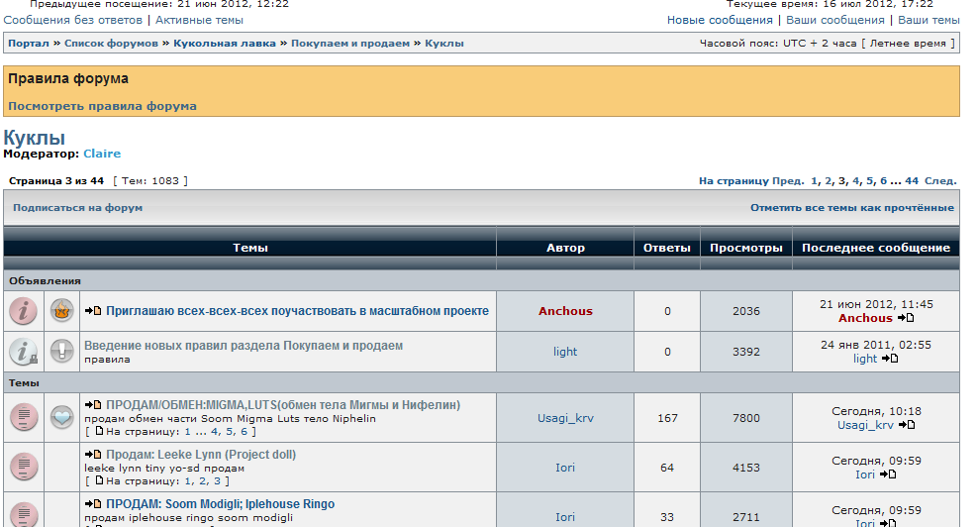Click locked info icon beside new rules topic

[23, 352]
